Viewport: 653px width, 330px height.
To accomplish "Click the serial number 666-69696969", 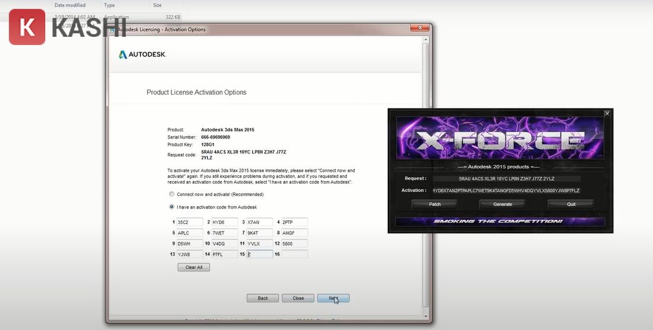I will tap(215, 137).
